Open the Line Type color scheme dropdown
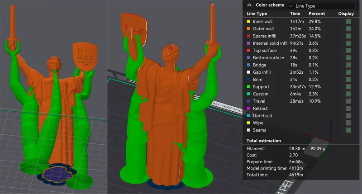Image resolution: width=362 pixels, height=194 pixels. pyautogui.click(x=321, y=6)
